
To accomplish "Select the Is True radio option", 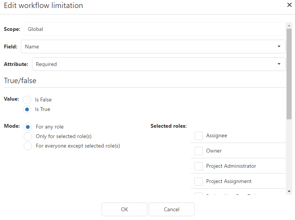I will tap(27, 109).
